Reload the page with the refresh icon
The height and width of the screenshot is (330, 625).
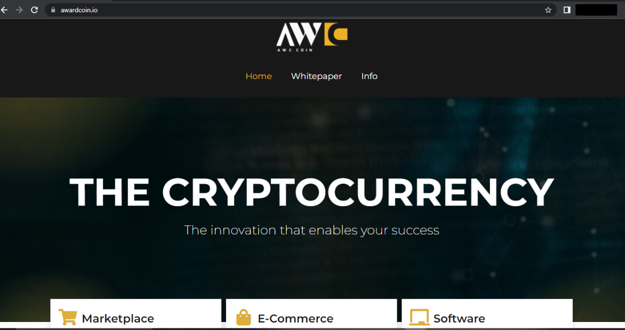[x=34, y=10]
